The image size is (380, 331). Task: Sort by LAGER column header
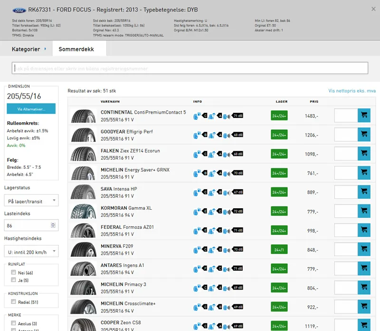click(282, 101)
